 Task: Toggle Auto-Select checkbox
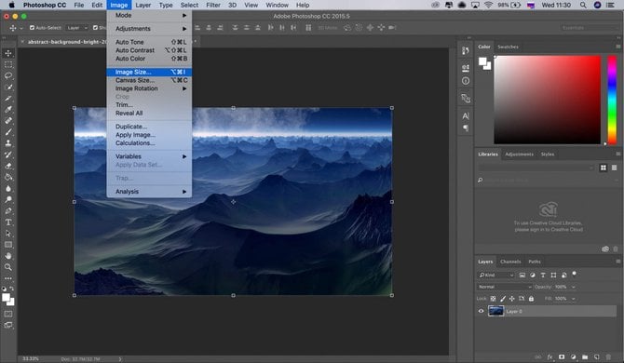33,28
